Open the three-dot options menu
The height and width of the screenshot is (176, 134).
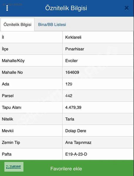[7, 8]
